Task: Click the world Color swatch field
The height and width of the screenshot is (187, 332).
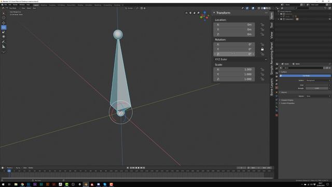Action: coord(317,85)
